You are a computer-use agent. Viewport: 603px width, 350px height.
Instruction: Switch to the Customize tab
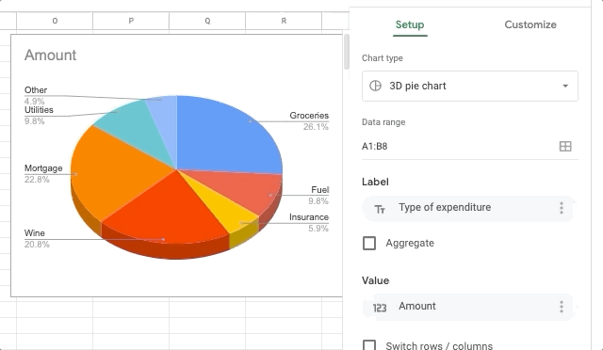pyautogui.click(x=530, y=24)
